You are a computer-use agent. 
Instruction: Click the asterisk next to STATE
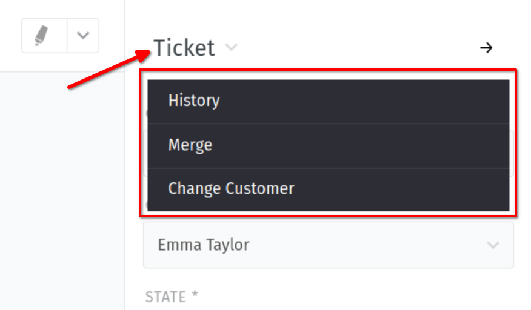pyautogui.click(x=195, y=295)
